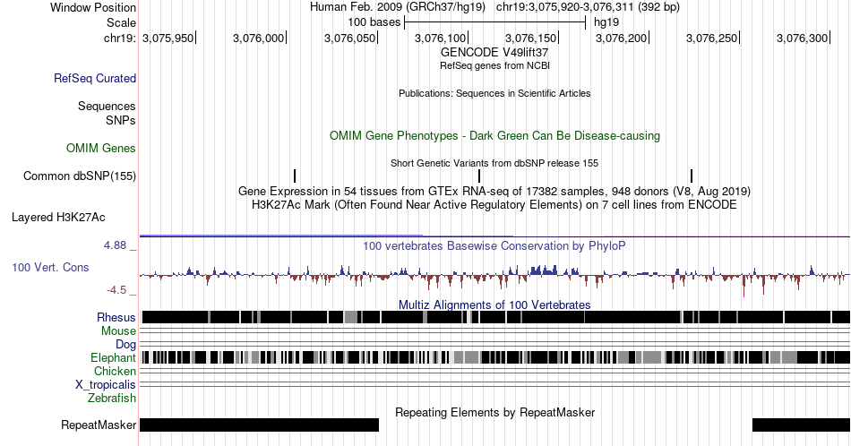Click the Zebrafish alignment row label
This screenshot has height=446, width=851.
point(112,398)
